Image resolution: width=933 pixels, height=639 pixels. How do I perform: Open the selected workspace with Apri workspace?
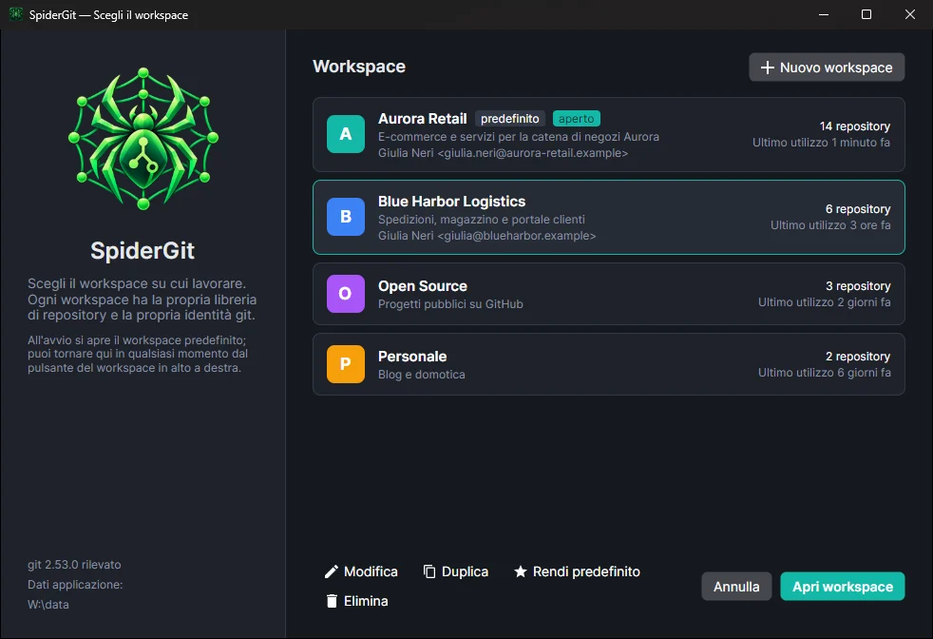843,587
